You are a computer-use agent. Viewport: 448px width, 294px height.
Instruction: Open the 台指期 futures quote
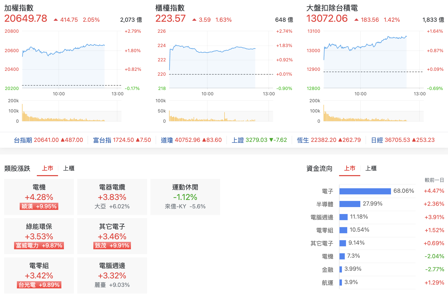click(x=48, y=140)
